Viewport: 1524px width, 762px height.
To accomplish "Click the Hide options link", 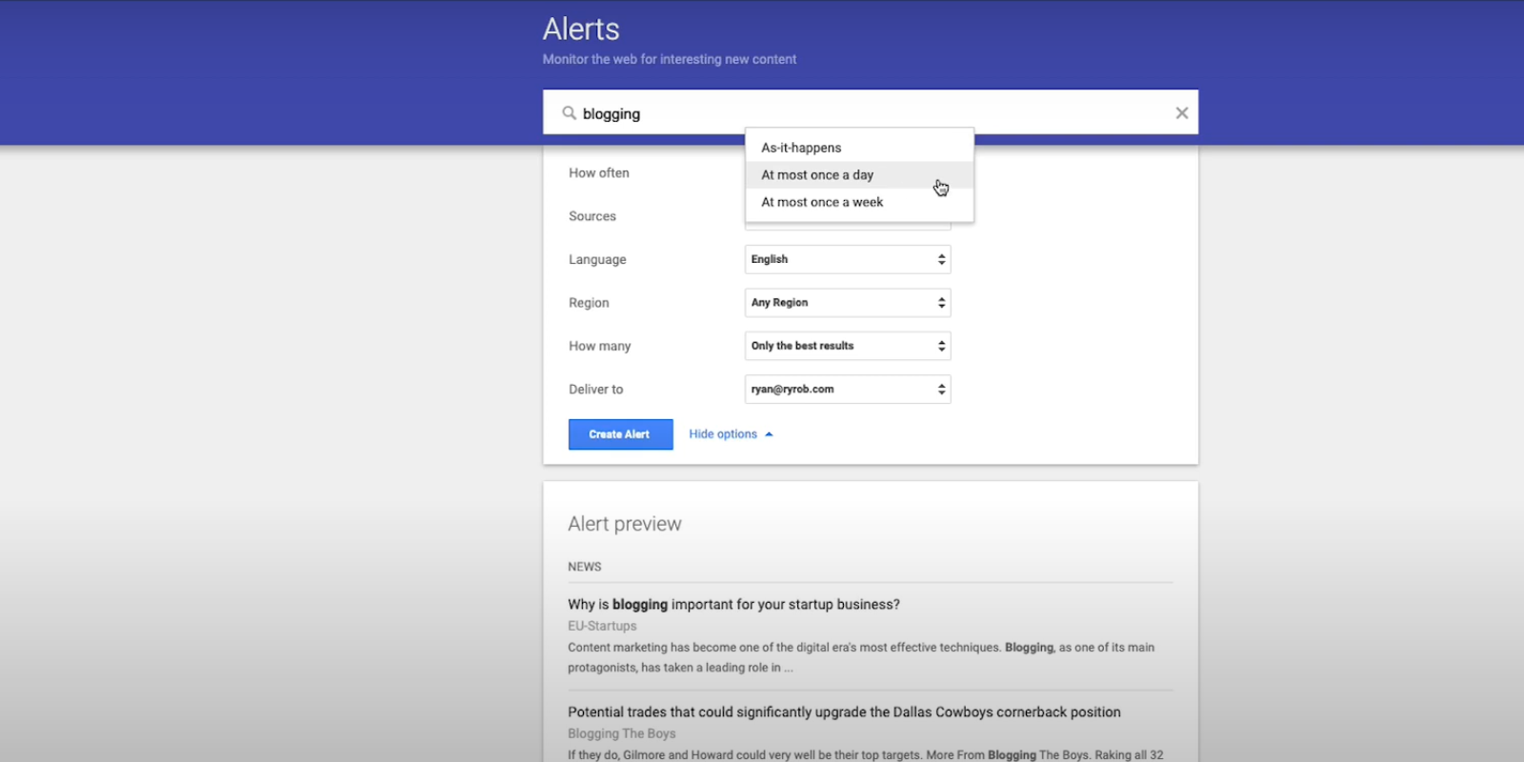I will pyautogui.click(x=723, y=434).
